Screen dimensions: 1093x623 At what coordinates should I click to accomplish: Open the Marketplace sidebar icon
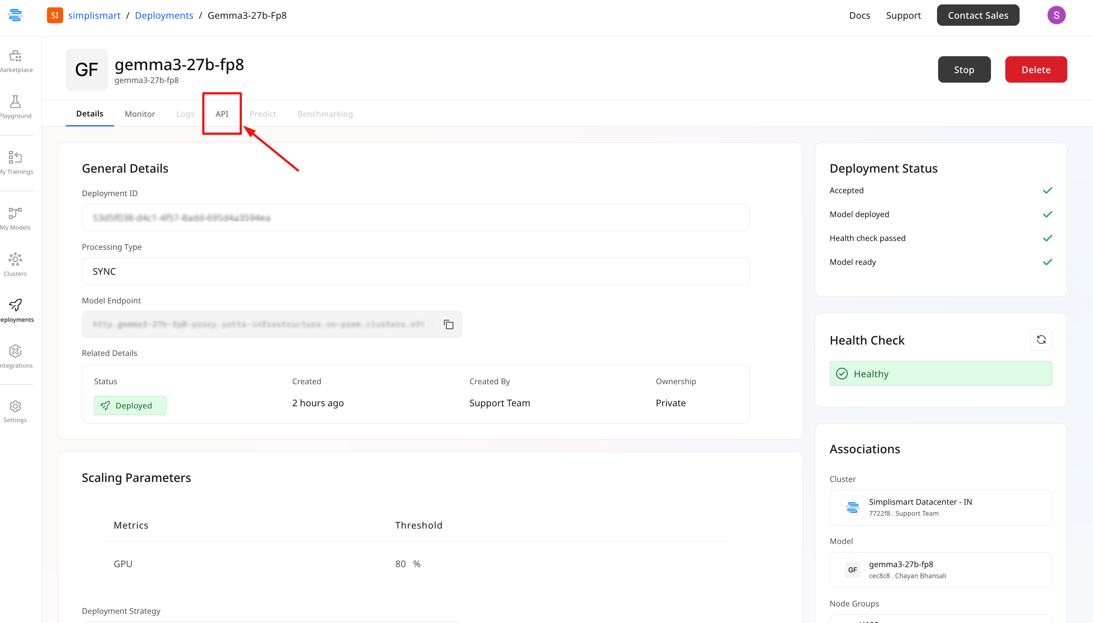point(15,57)
